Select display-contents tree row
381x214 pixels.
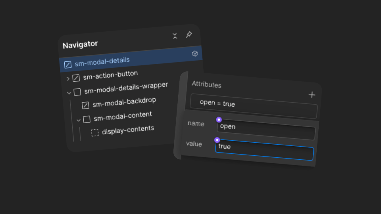(128, 130)
